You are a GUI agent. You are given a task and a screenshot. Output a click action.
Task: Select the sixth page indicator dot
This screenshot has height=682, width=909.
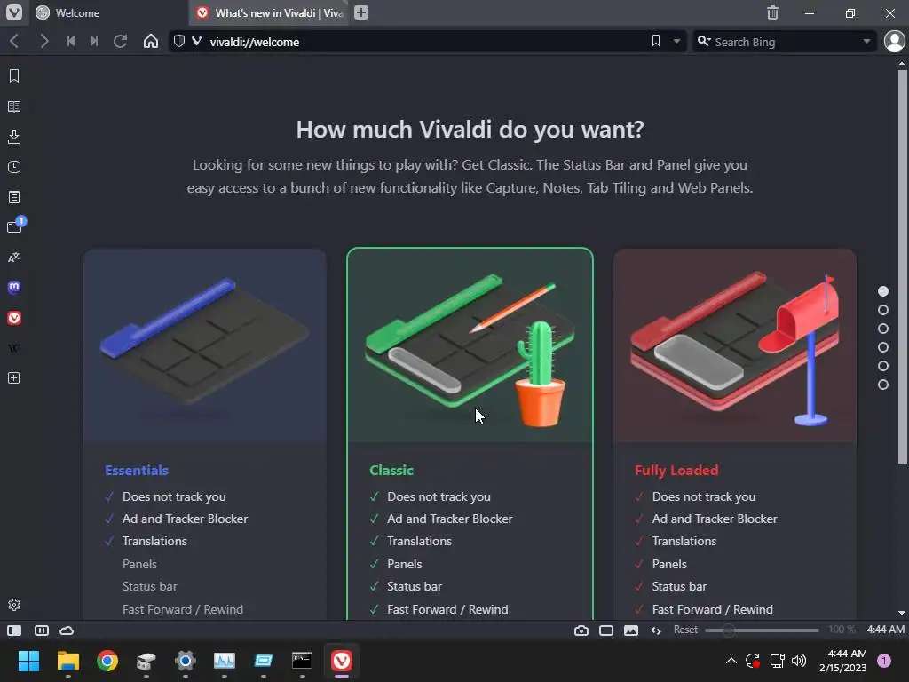point(883,385)
